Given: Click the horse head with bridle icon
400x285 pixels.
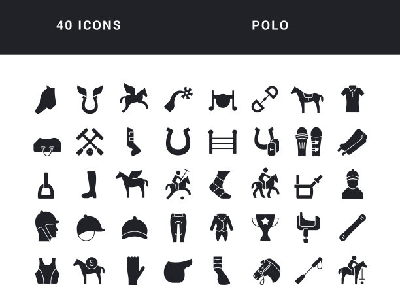Looking at the screenshot, I should (266, 271).
